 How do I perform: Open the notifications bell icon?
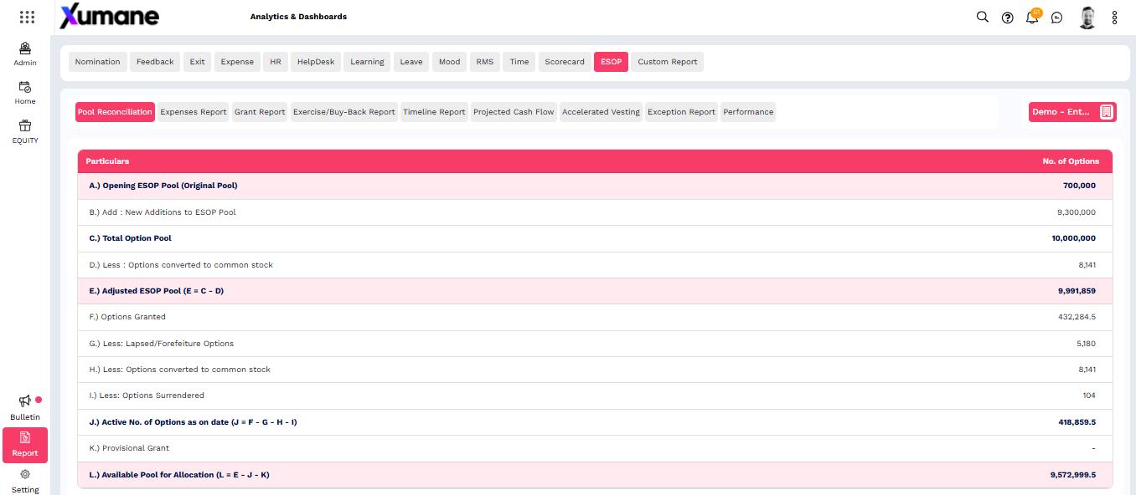point(1032,18)
